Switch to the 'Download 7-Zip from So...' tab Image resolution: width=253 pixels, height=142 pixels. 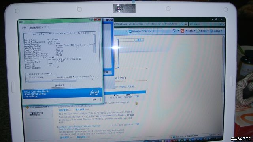point(143,32)
